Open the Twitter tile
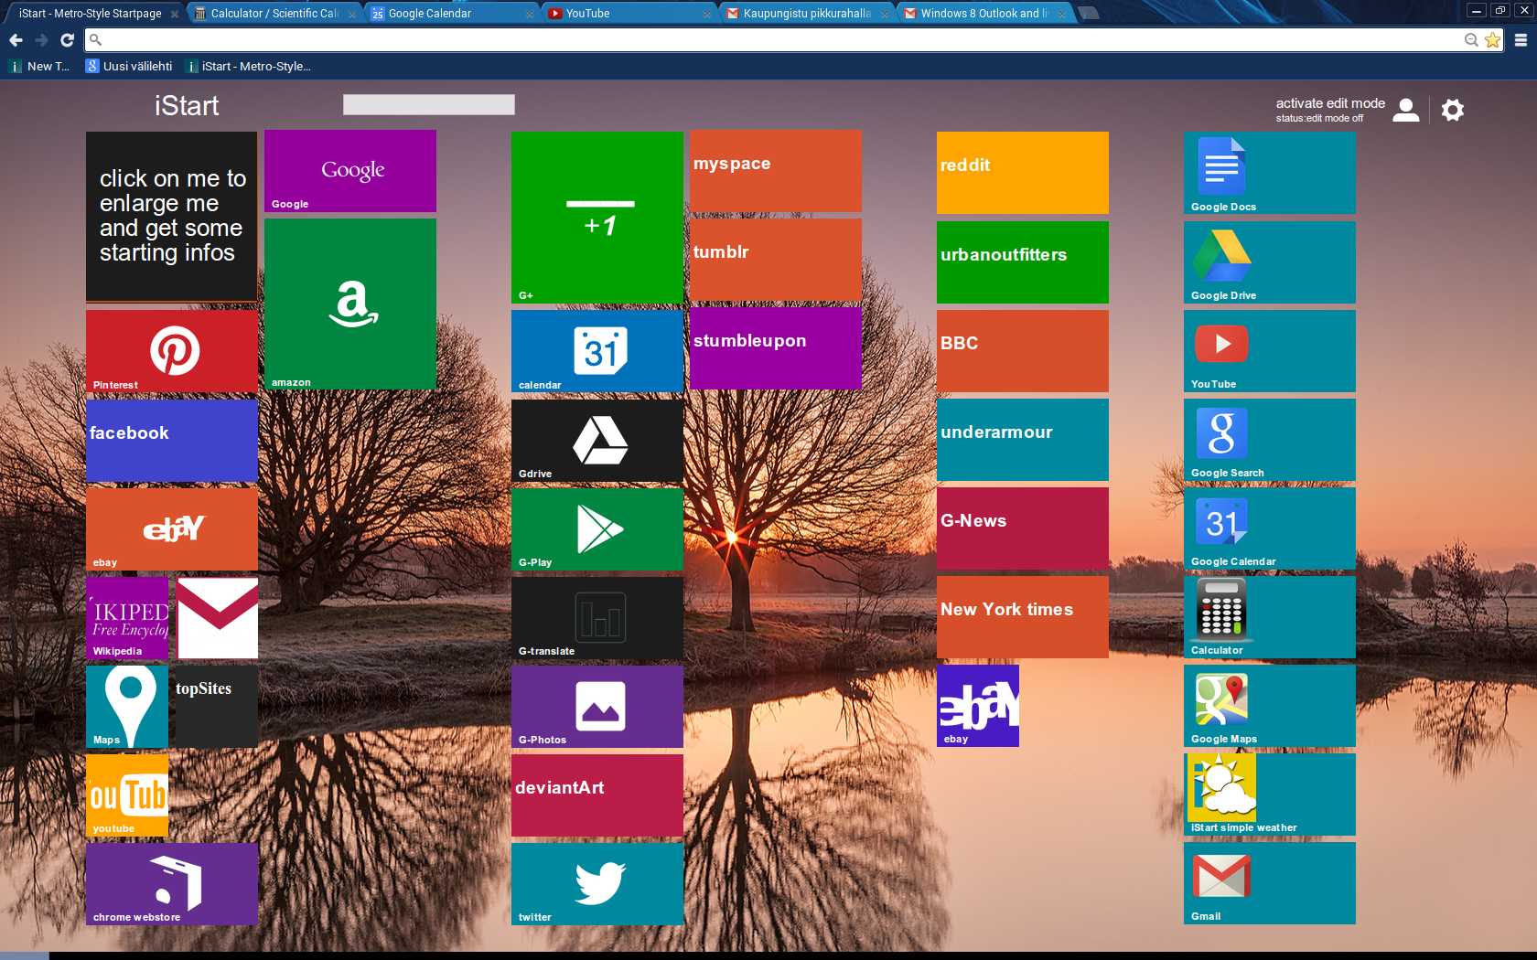This screenshot has height=960, width=1537. pos(597,884)
